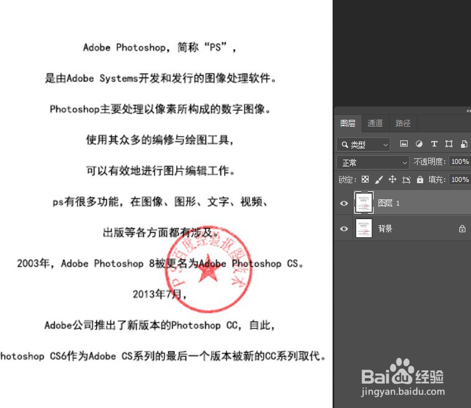Filter layers by adjustment layer icon

point(419,144)
